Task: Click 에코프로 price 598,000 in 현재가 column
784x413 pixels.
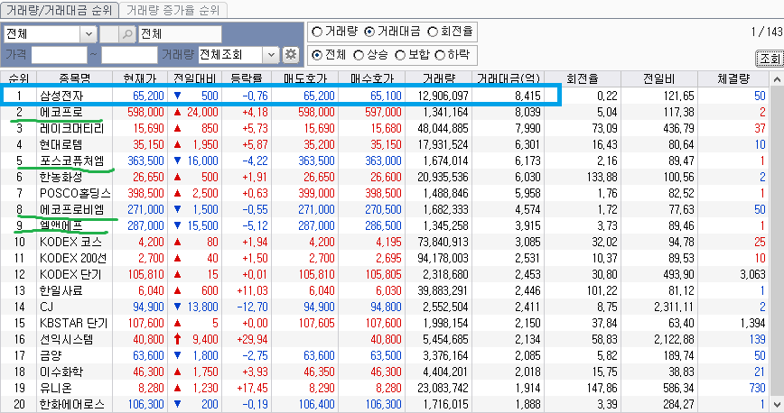Action: pos(145,112)
